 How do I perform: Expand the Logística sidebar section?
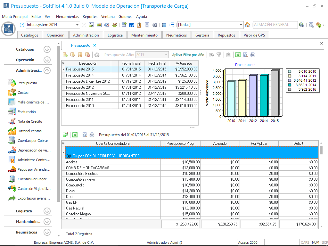point(47,211)
